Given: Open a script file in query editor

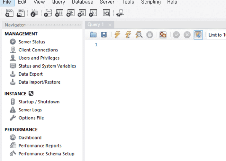Looking at the screenshot, I should [x=93, y=35].
